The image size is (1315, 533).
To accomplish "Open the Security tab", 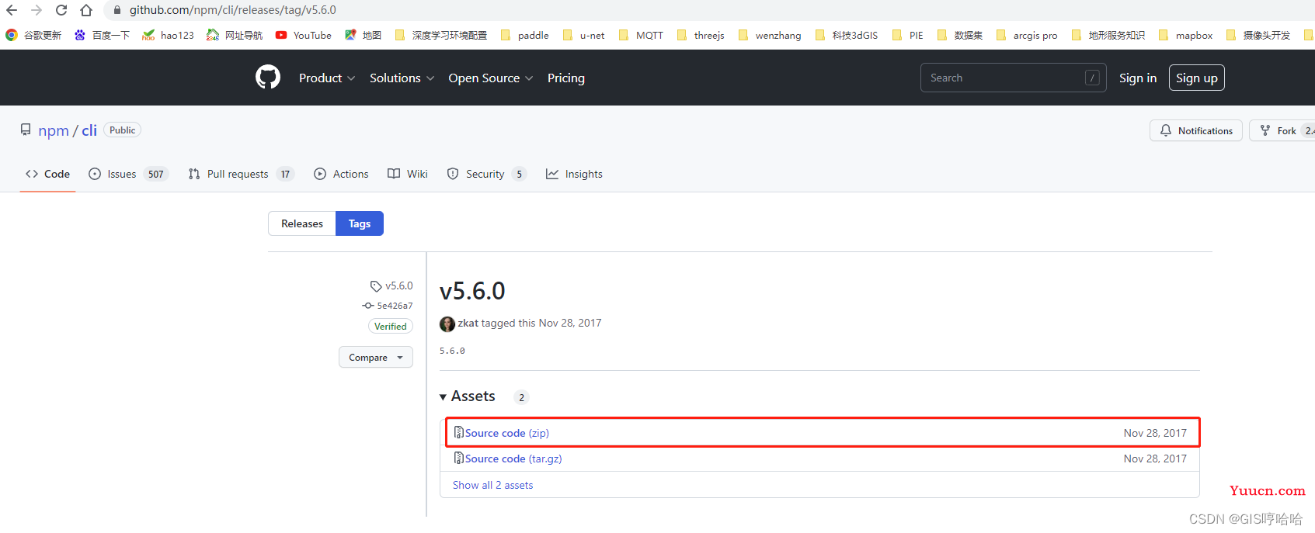I will pos(487,174).
